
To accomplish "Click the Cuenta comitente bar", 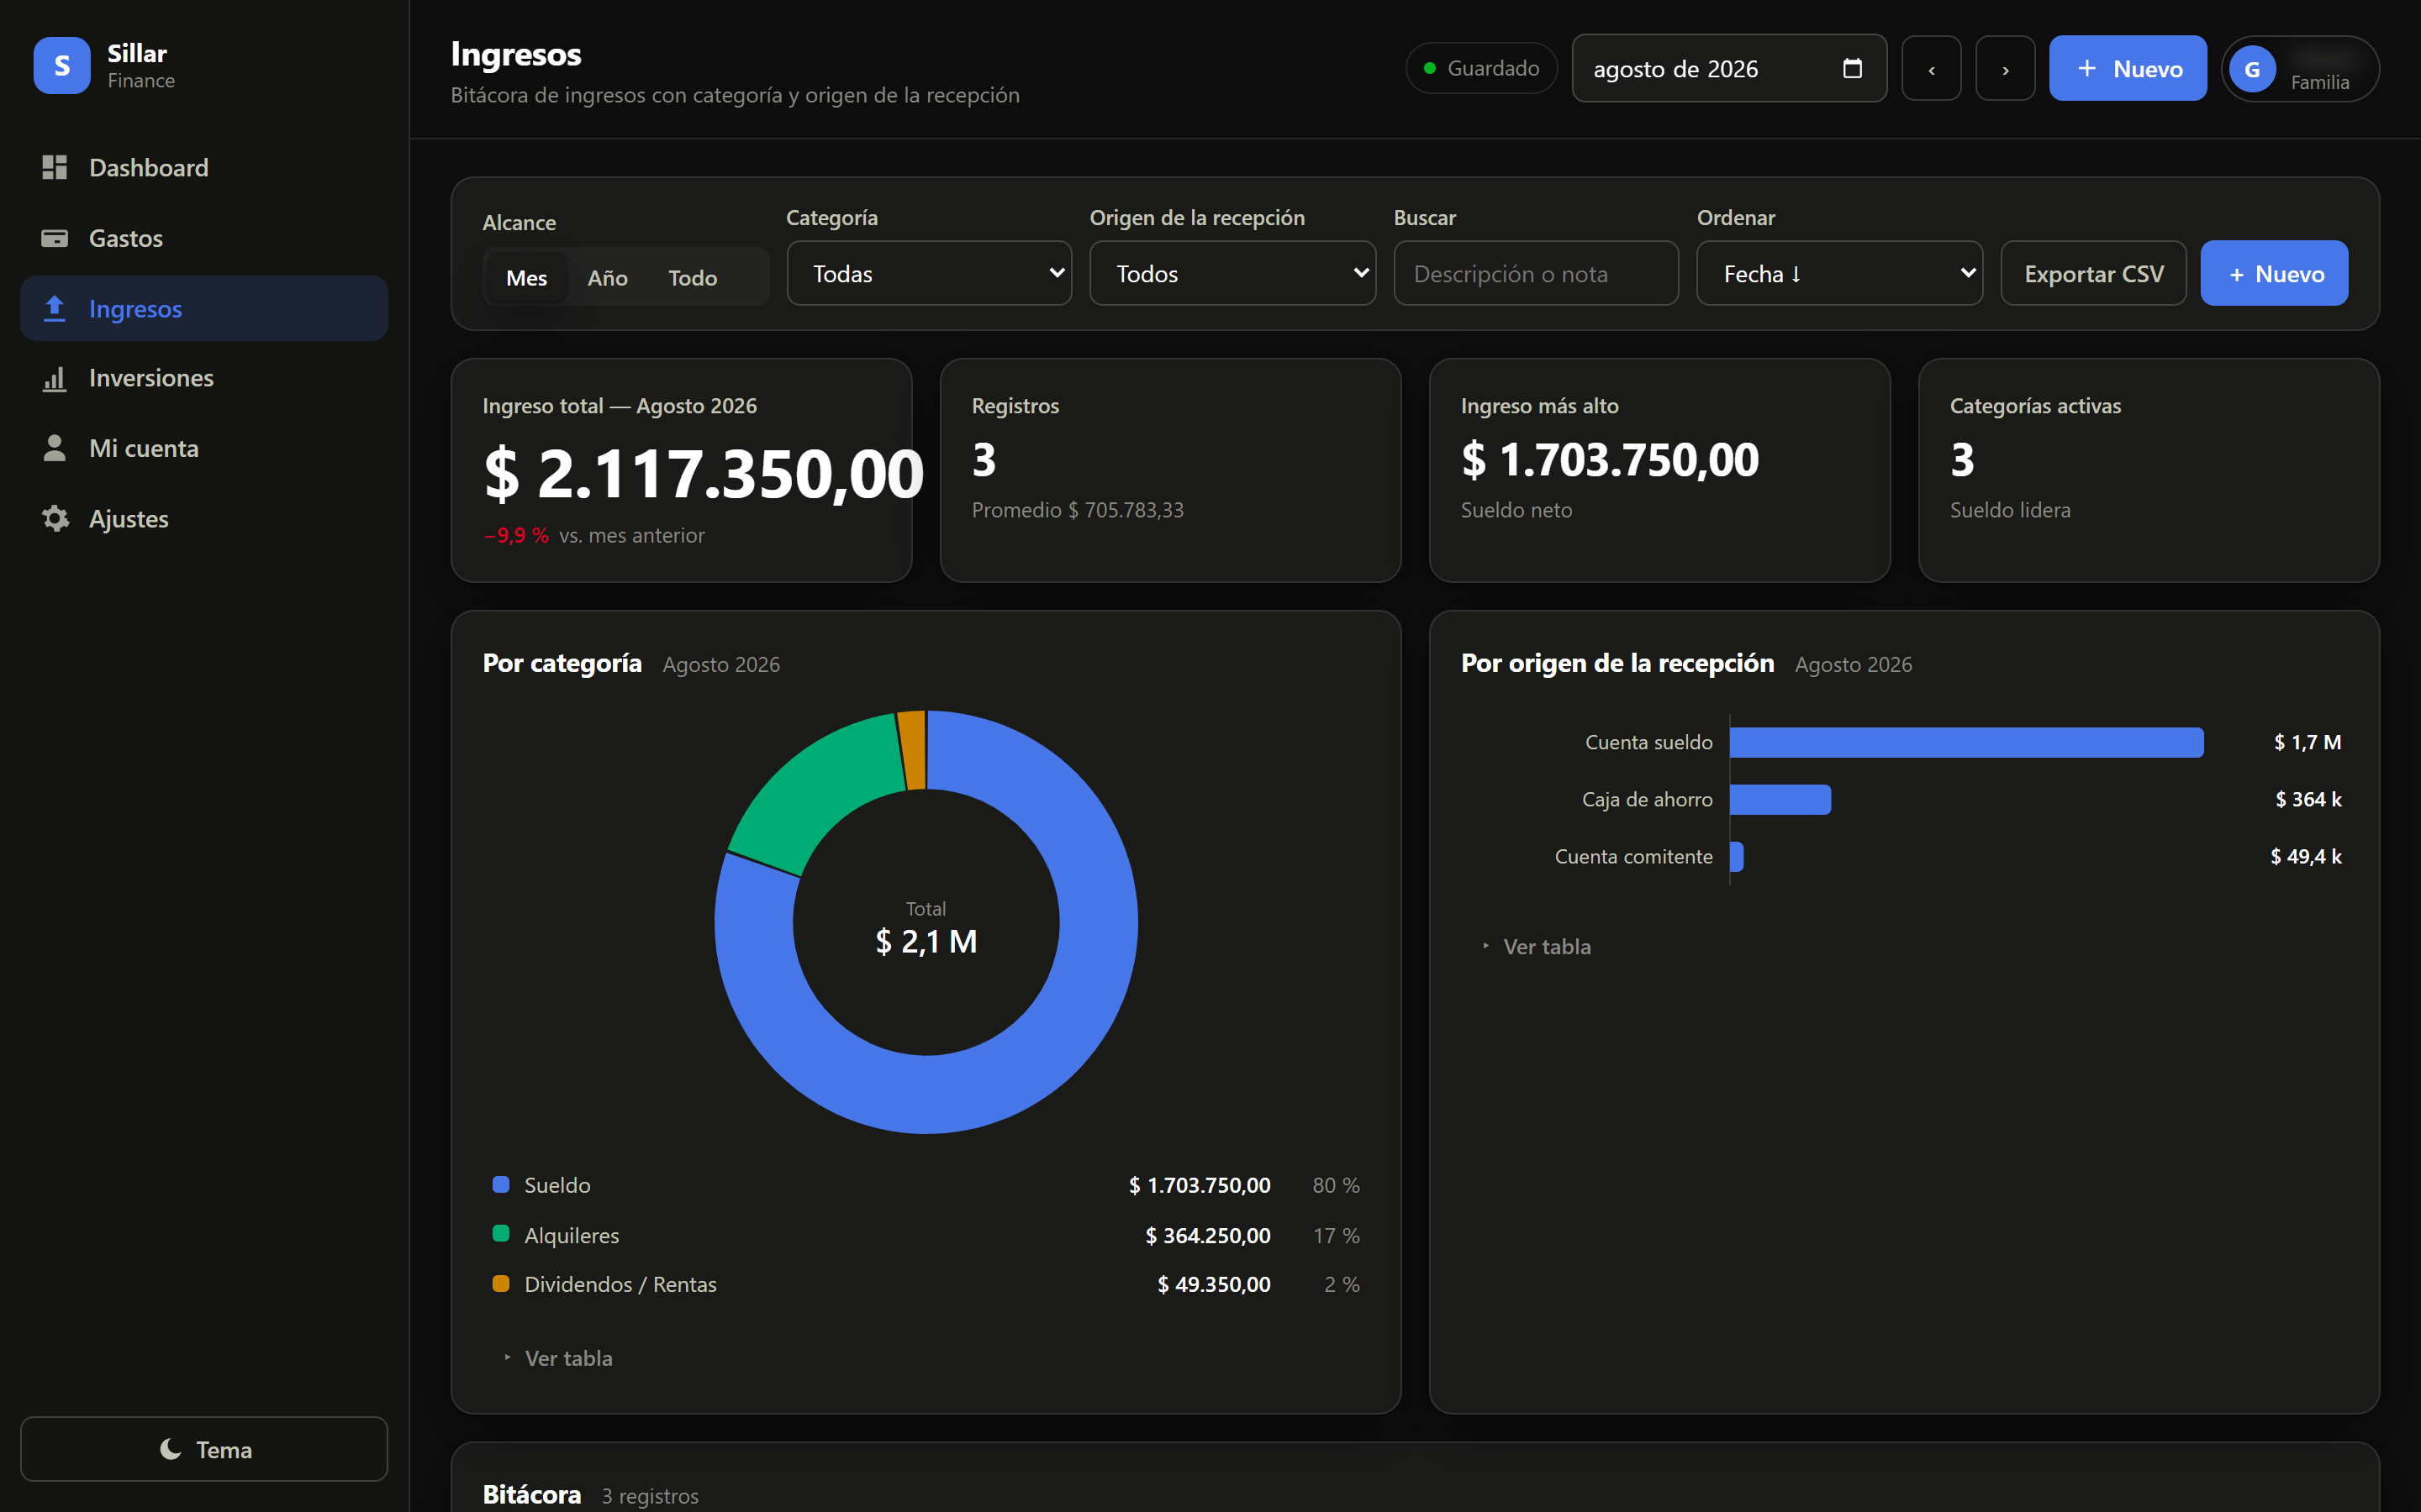I will tap(1737, 856).
